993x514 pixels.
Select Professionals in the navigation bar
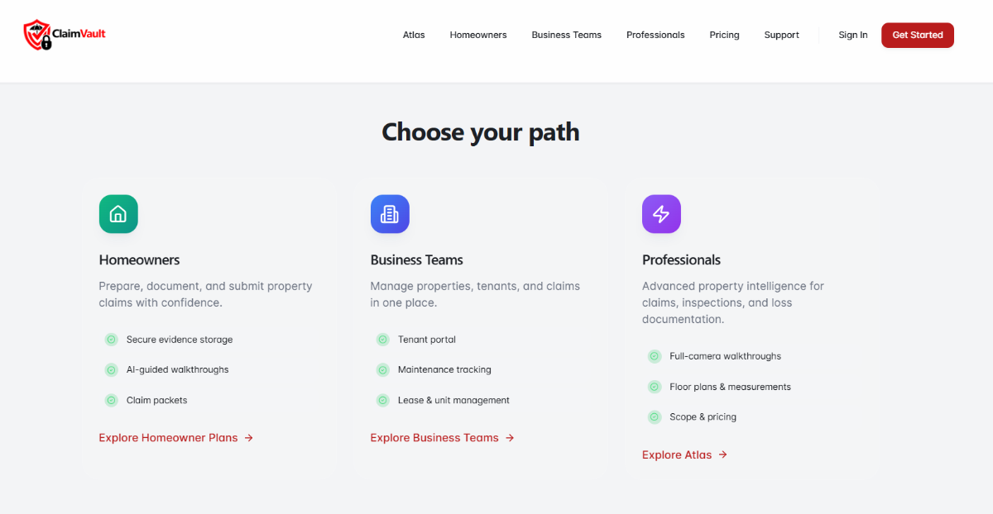point(655,35)
